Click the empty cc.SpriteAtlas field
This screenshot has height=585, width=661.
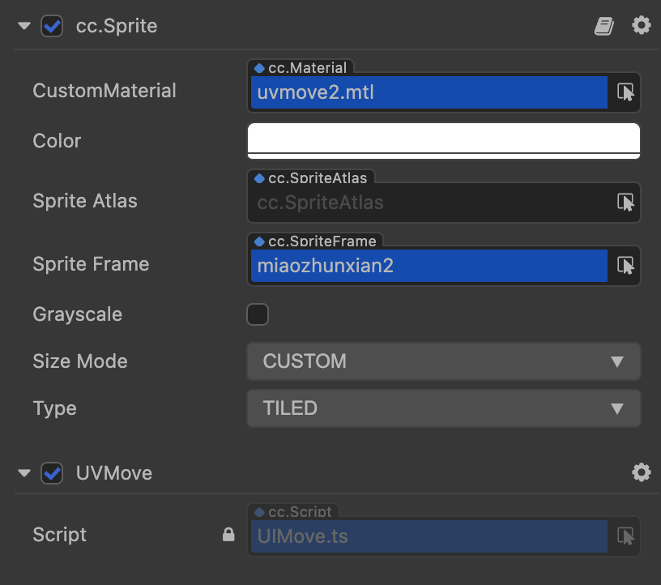click(429, 203)
